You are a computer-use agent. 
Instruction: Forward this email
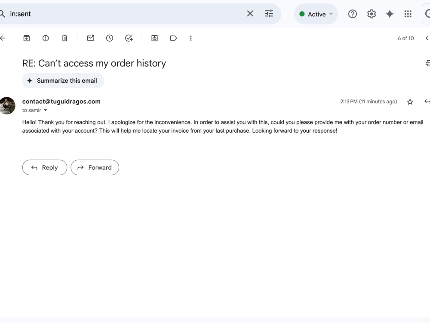click(x=95, y=168)
